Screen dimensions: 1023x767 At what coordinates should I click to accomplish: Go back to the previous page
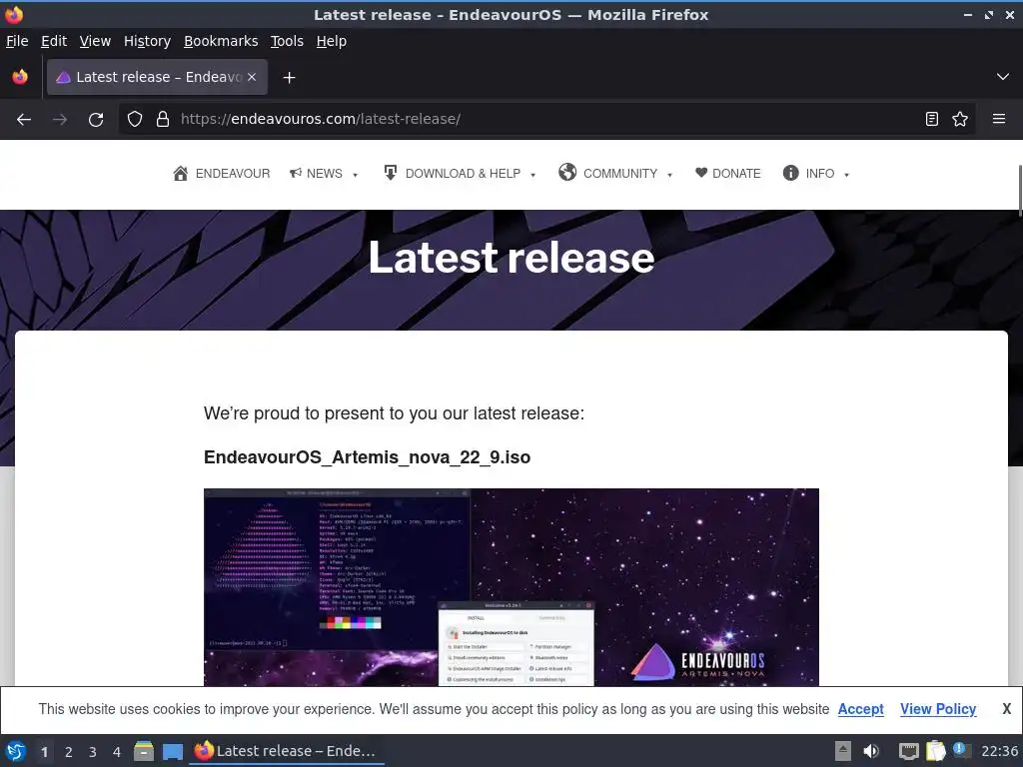pos(24,120)
